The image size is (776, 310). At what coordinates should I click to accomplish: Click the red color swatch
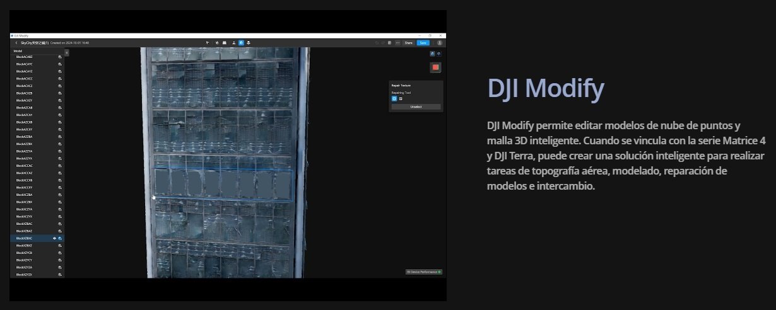[435, 67]
